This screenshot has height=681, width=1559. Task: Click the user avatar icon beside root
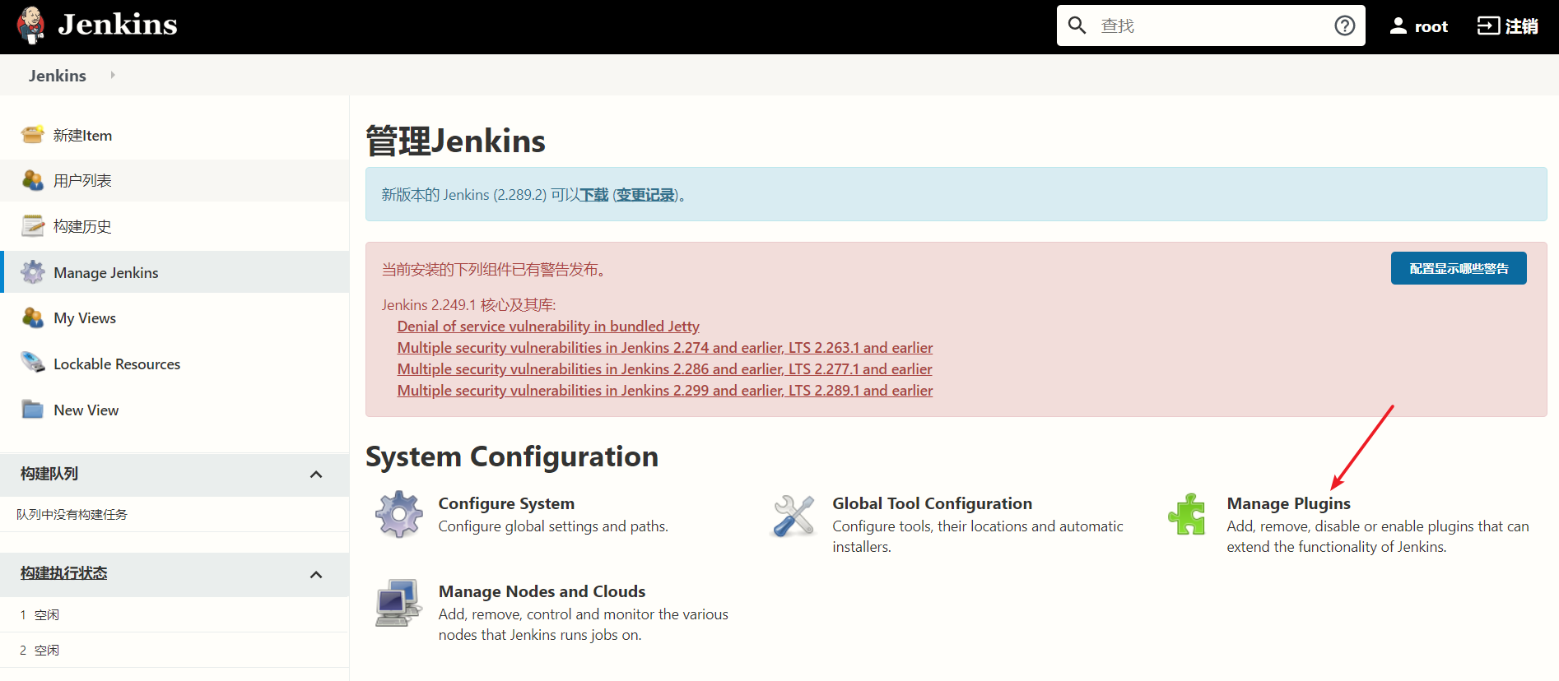pyautogui.click(x=1398, y=26)
